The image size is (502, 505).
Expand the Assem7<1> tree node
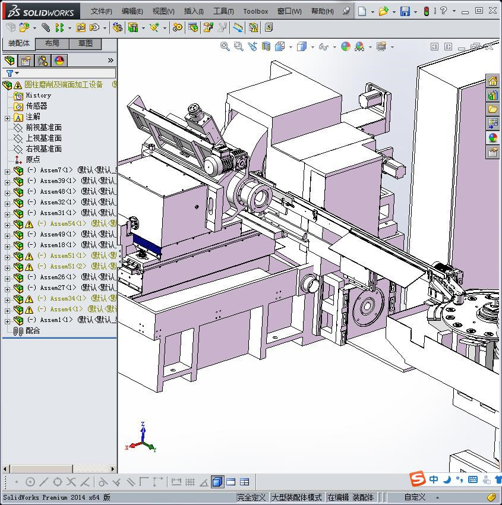pos(7,171)
